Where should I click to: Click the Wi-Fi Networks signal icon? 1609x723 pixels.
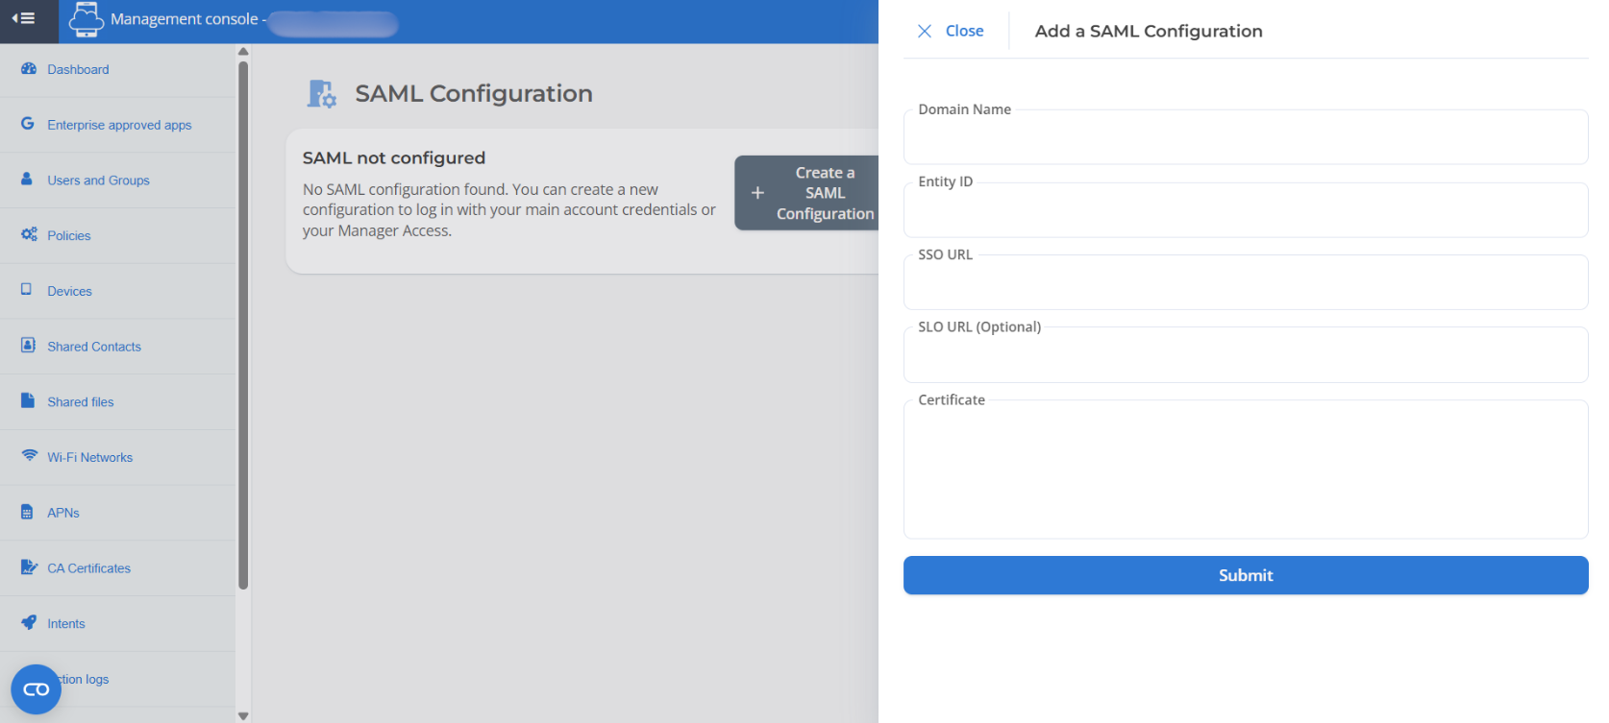(x=29, y=456)
